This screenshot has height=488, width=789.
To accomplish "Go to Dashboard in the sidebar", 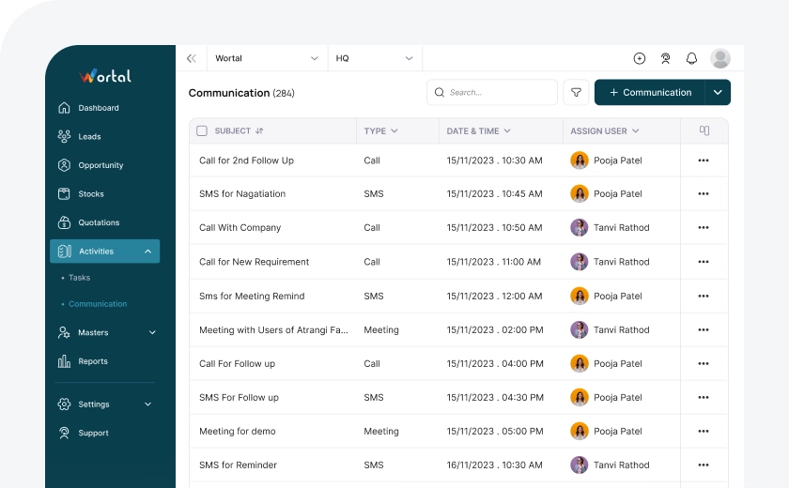I will 98,108.
